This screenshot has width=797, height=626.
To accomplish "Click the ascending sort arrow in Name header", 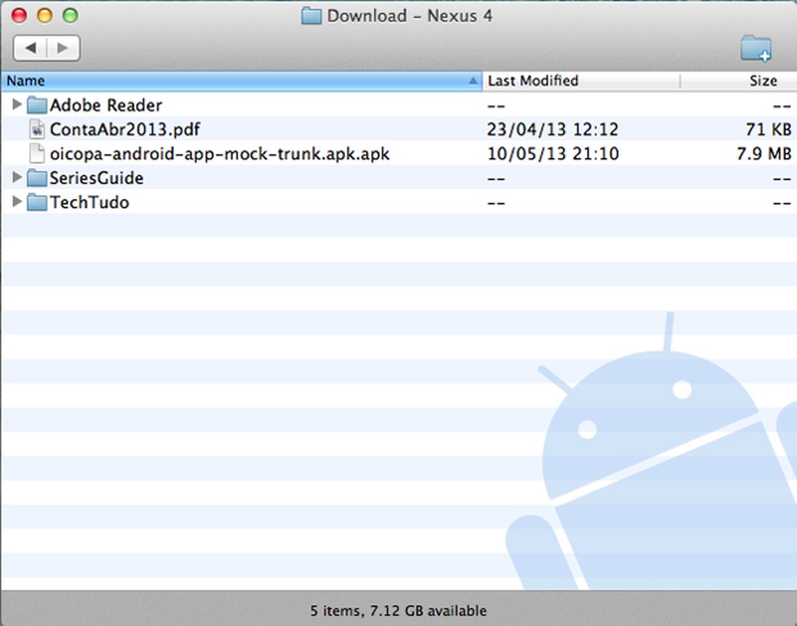I will pos(473,81).
